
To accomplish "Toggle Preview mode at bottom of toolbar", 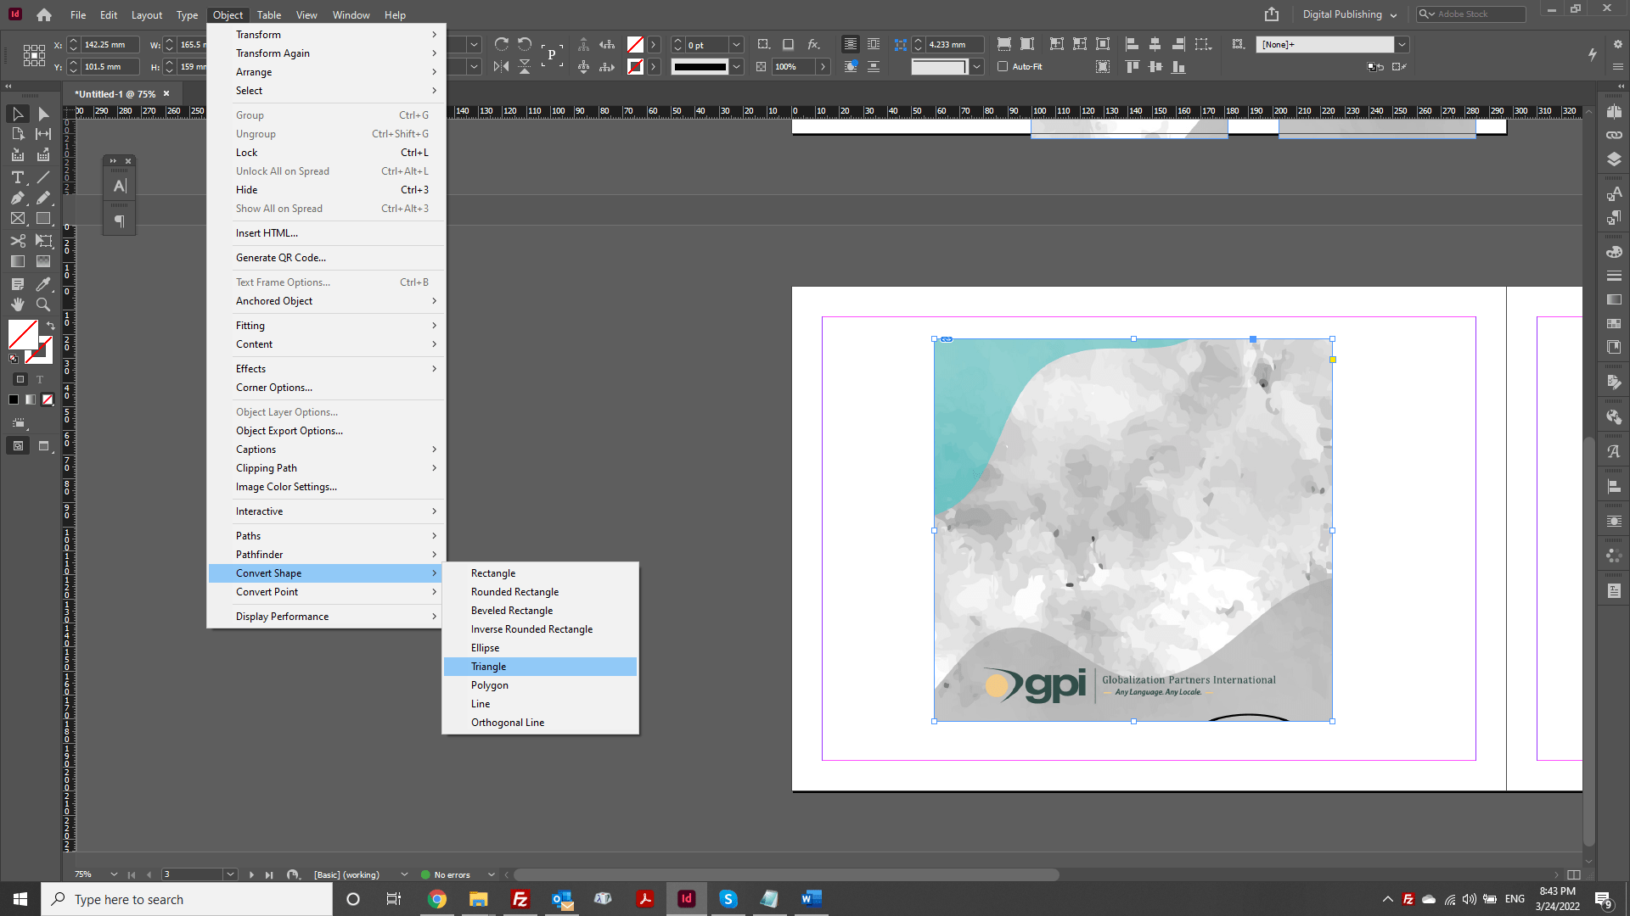I will (44, 445).
